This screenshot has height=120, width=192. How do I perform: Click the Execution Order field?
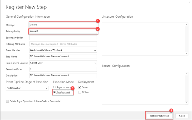pyautogui.click(x=63, y=69)
